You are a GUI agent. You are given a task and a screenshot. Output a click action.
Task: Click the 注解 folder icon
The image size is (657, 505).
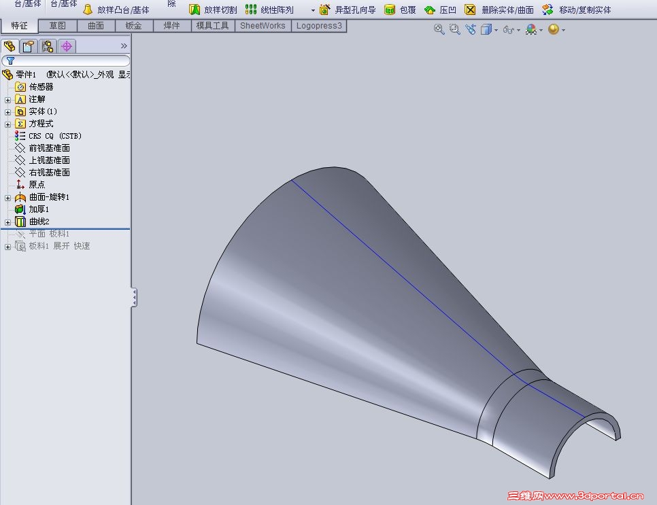(x=20, y=99)
